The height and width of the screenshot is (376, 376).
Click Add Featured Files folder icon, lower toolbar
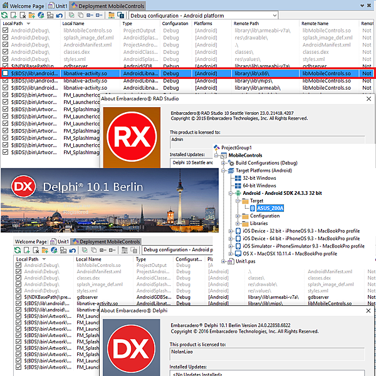(45, 250)
